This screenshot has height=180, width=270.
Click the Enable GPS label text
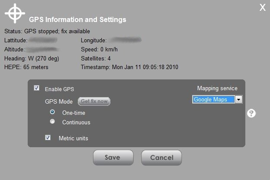59,89
